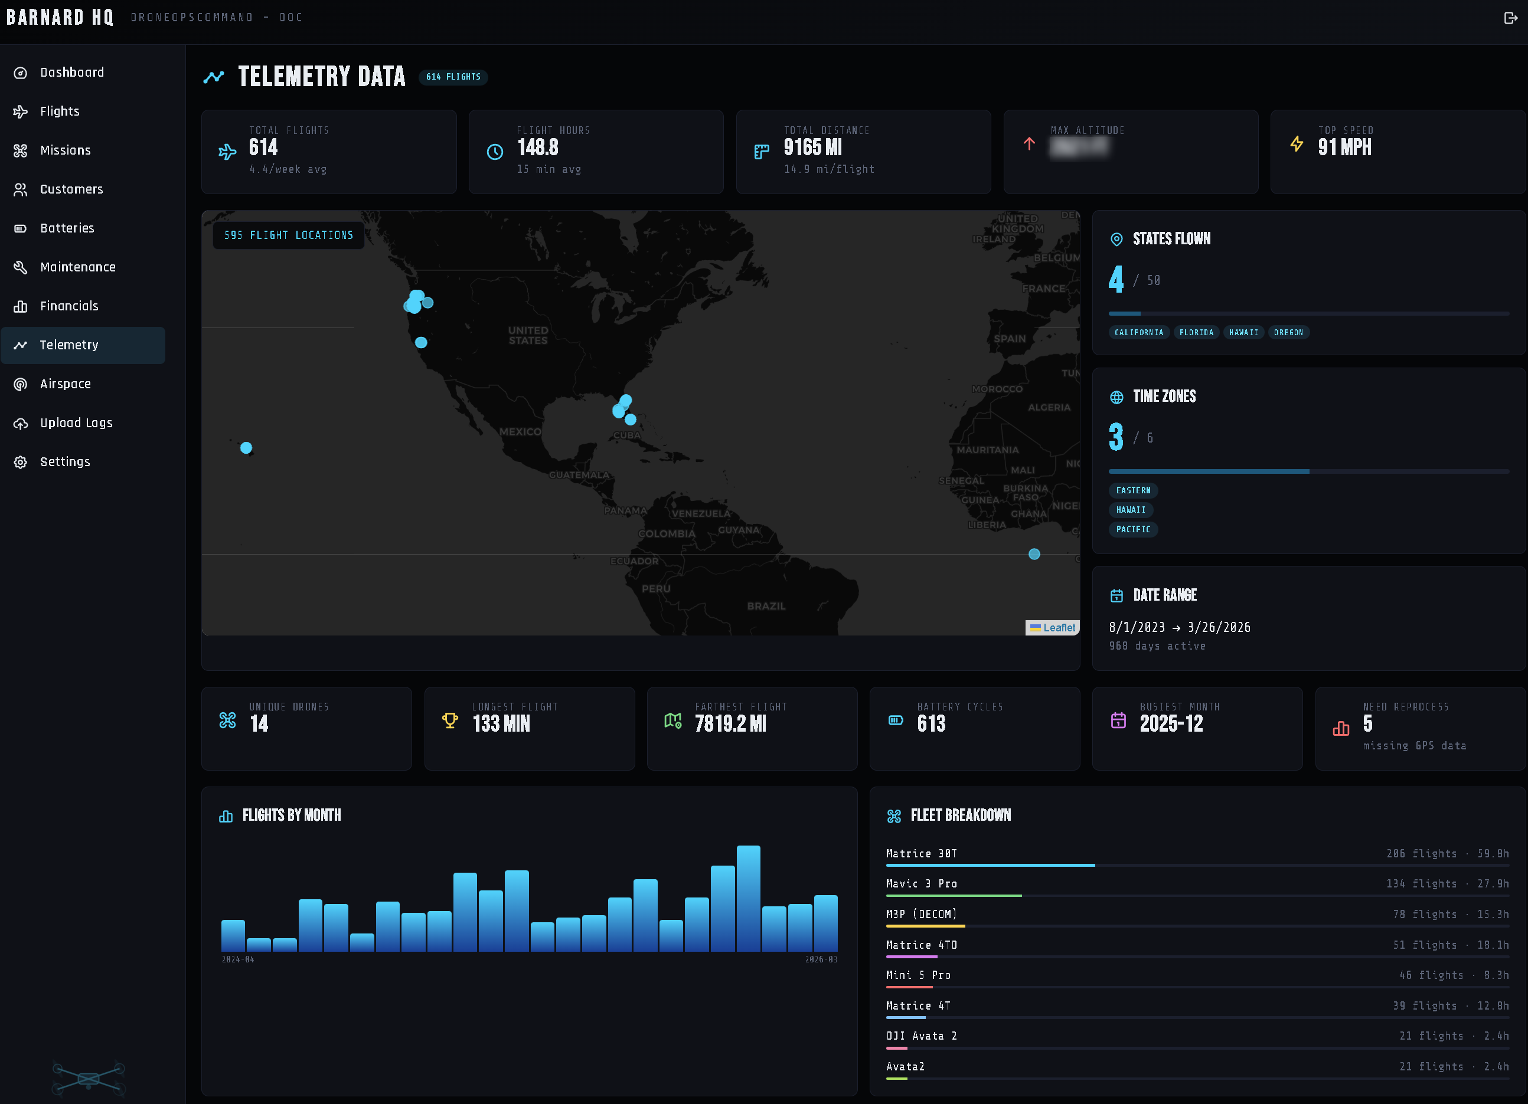Click the Time Zones globe icon
This screenshot has height=1104, width=1528.
(x=1116, y=397)
